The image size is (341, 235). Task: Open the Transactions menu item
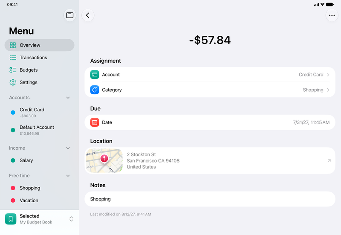pos(39,58)
